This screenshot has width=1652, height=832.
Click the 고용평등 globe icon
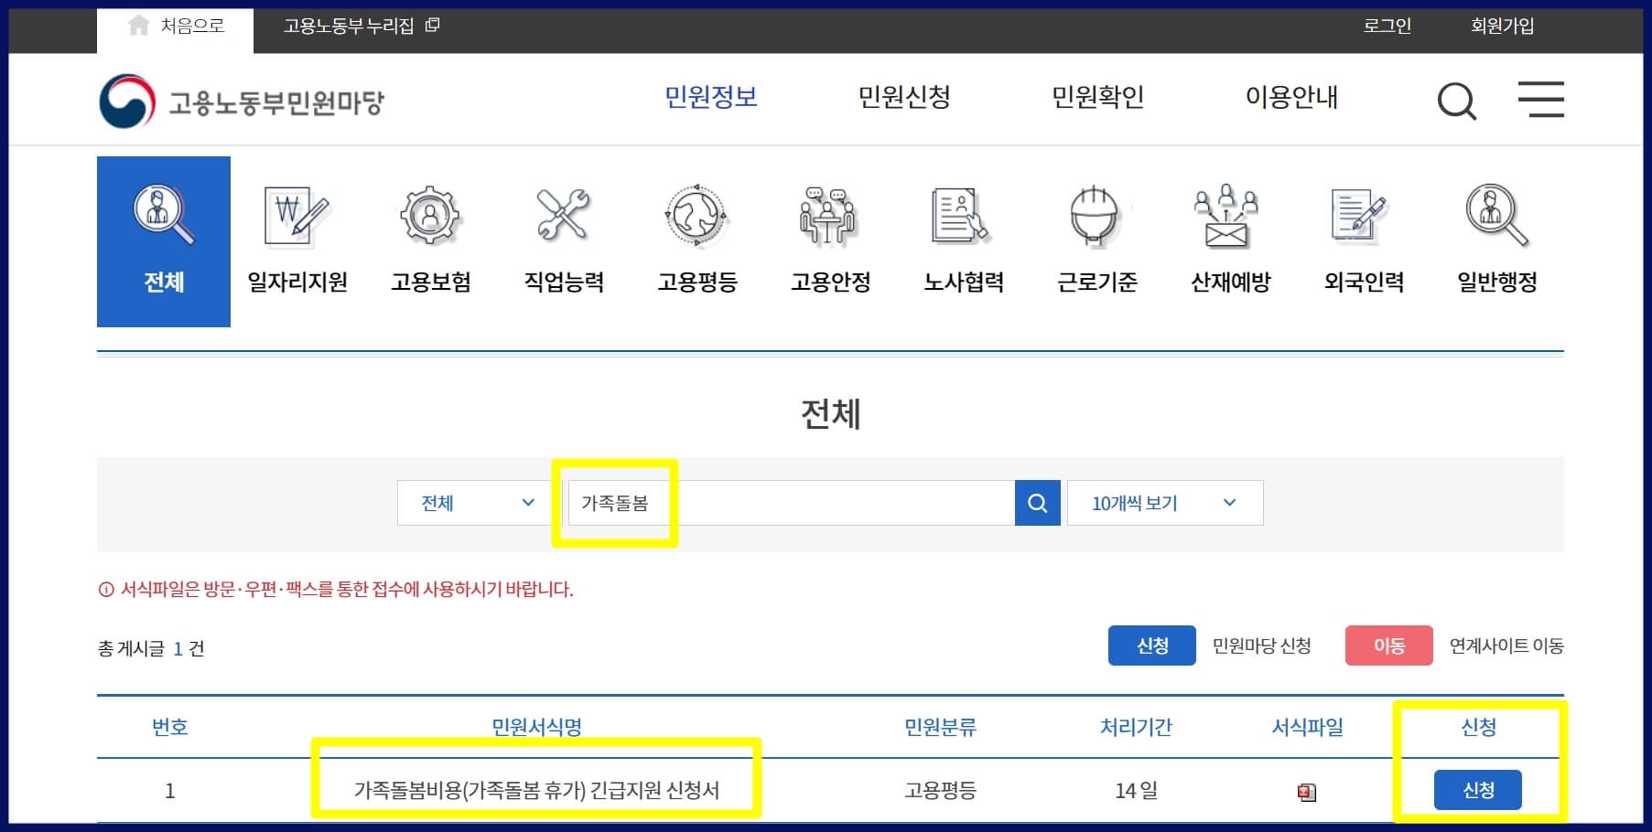coord(696,217)
